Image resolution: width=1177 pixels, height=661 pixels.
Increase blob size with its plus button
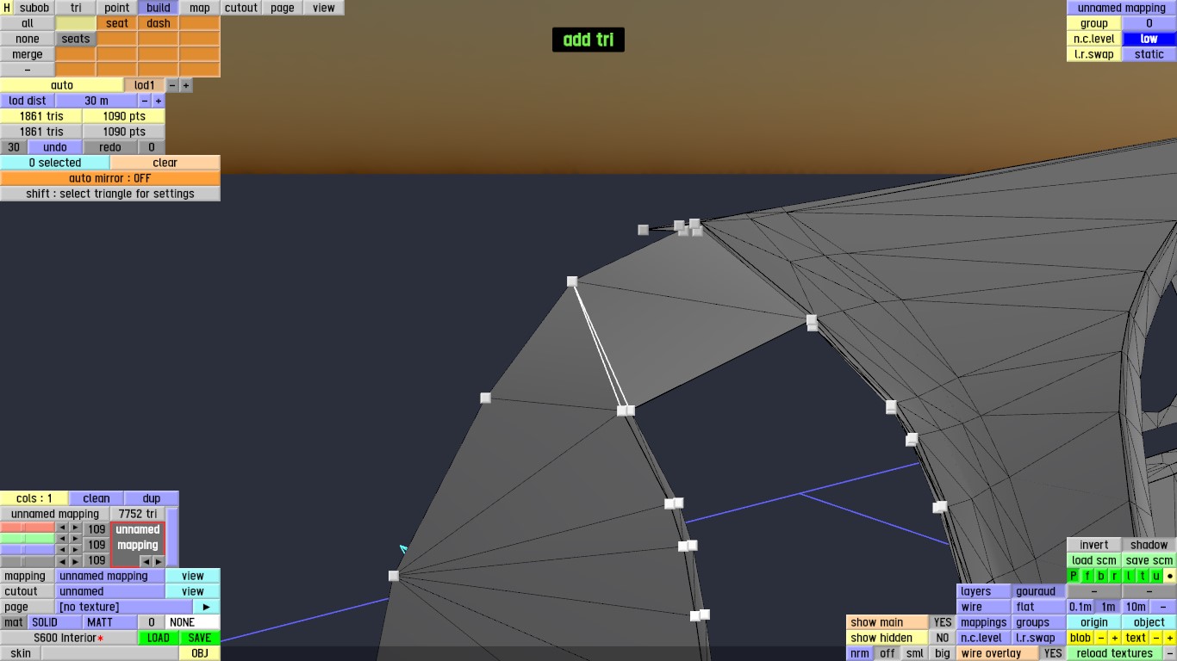coord(1115,638)
